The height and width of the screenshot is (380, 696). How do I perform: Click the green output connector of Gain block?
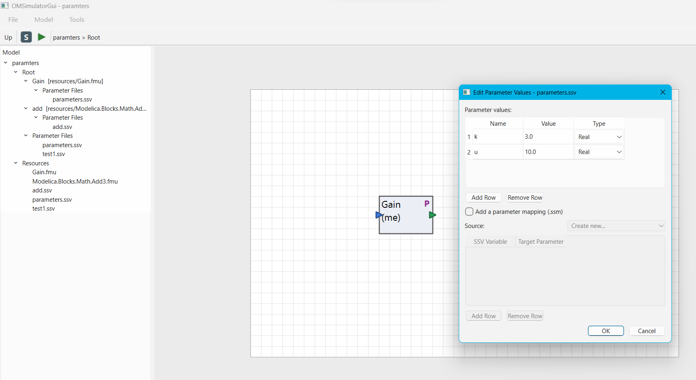pyautogui.click(x=432, y=215)
